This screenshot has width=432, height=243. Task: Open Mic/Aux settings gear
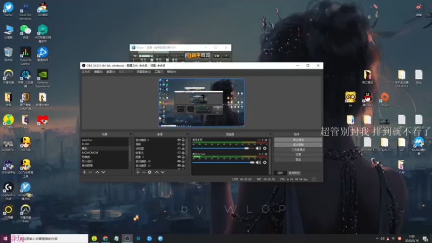[x=265, y=163]
